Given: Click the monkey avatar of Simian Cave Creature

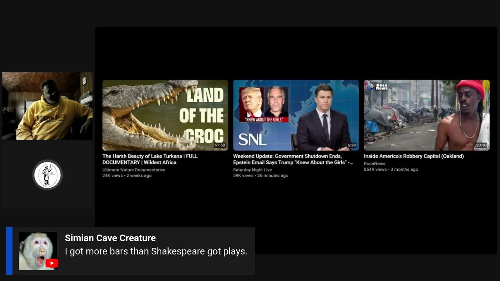Looking at the screenshot, I should [38, 251].
